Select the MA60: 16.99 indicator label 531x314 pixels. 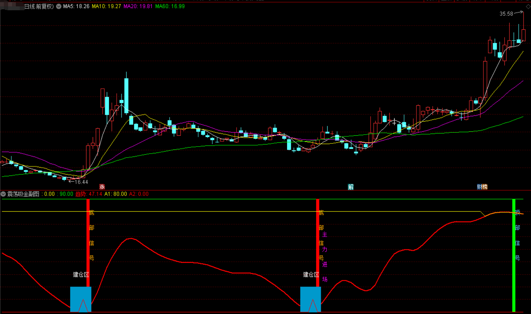[x=170, y=6]
